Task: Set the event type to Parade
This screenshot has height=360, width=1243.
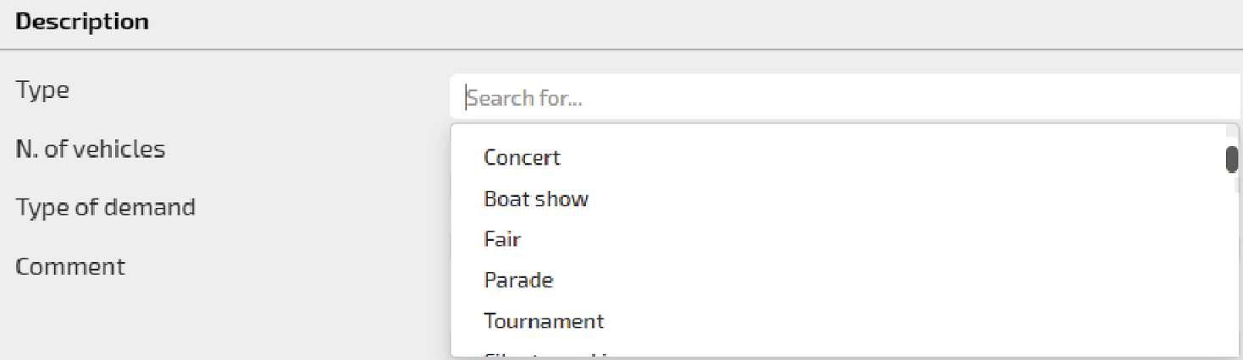Action: pyautogui.click(x=518, y=280)
